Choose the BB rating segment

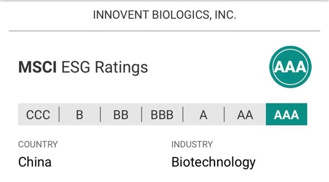pyautogui.click(x=121, y=115)
